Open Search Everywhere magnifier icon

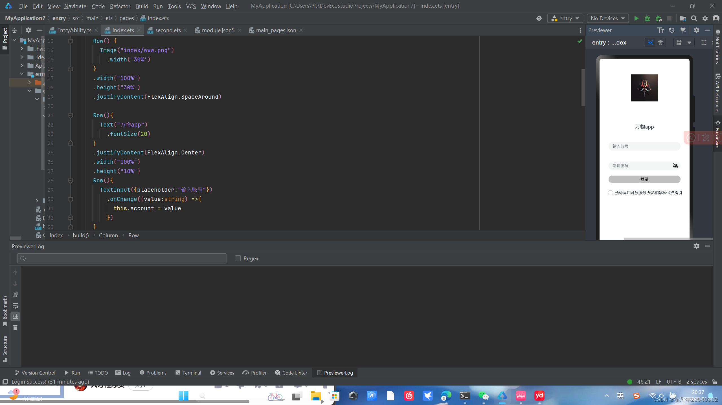[694, 18]
